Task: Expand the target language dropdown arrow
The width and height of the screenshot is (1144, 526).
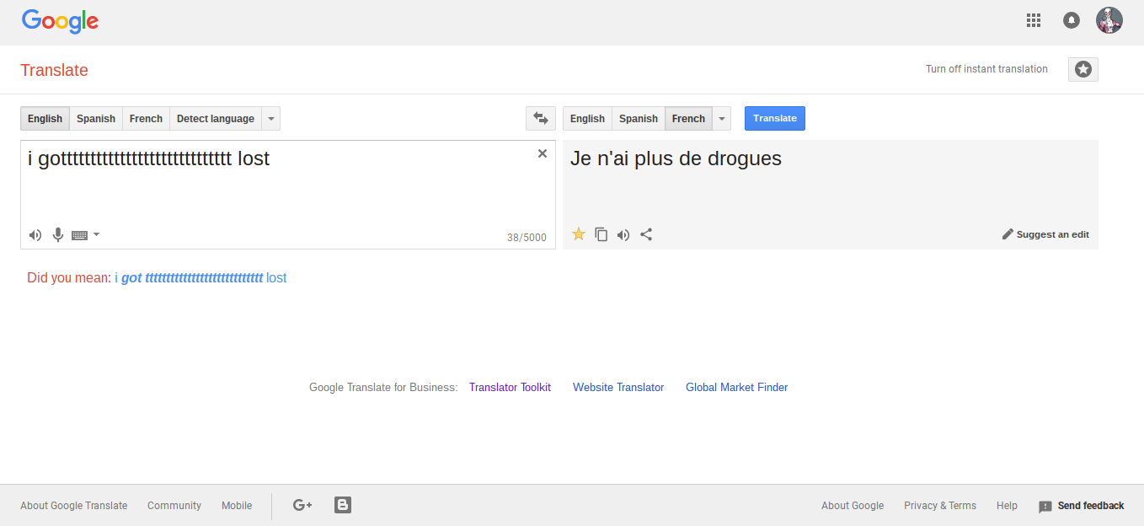Action: tap(722, 118)
